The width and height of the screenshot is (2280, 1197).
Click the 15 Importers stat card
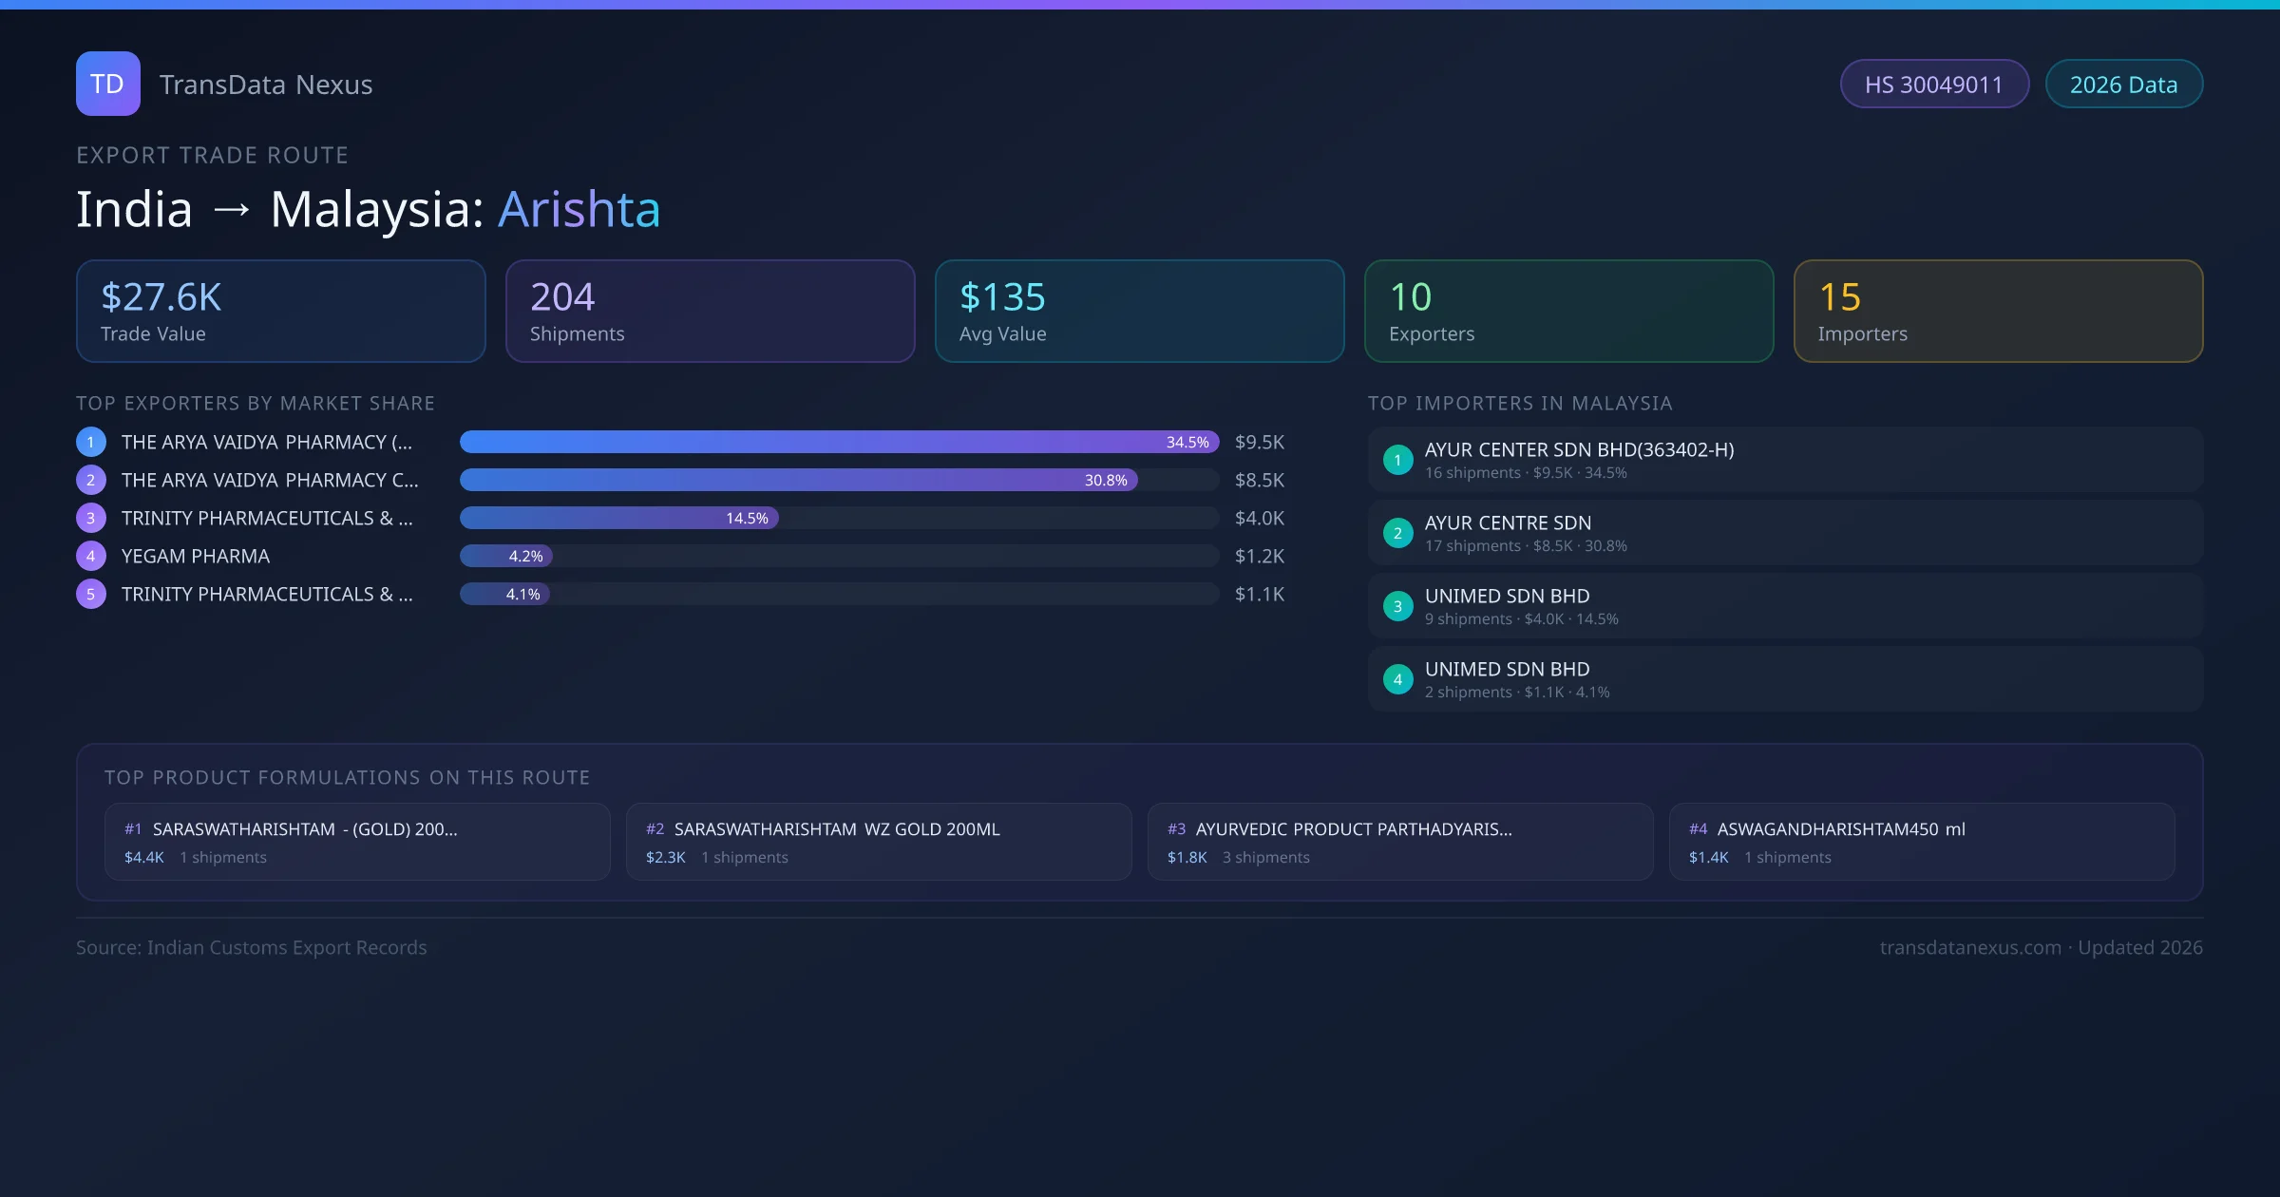click(1998, 311)
